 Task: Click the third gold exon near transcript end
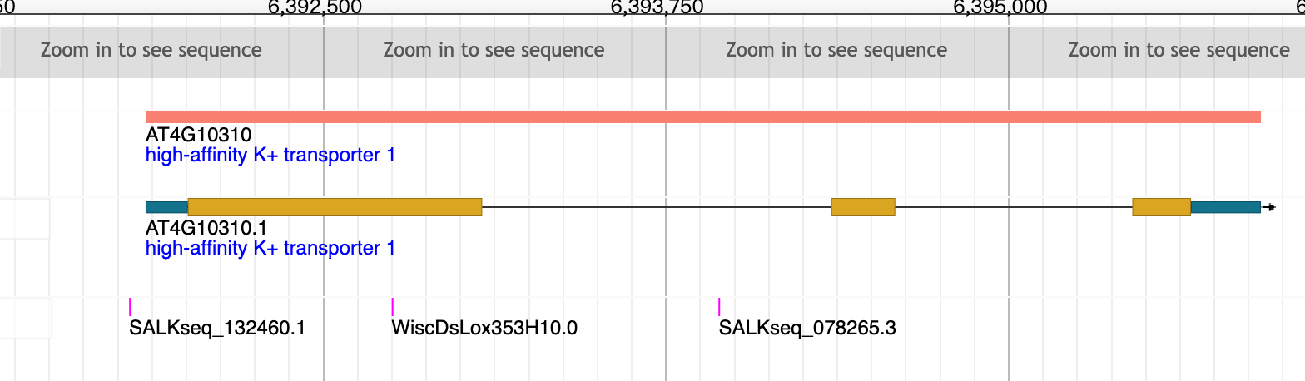[x=1161, y=207]
